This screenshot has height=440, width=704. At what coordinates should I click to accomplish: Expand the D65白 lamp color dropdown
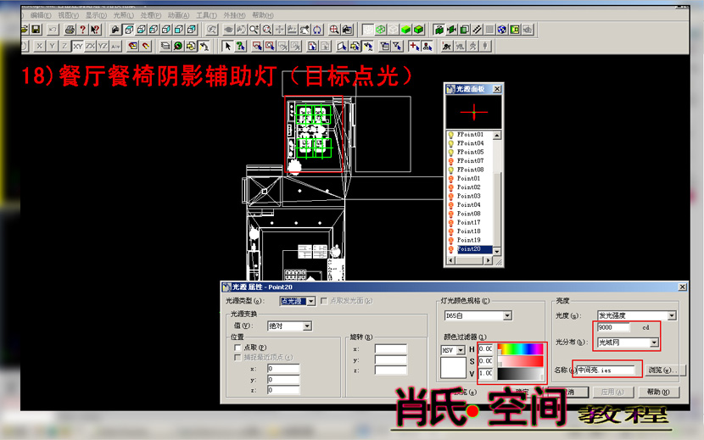(478, 316)
